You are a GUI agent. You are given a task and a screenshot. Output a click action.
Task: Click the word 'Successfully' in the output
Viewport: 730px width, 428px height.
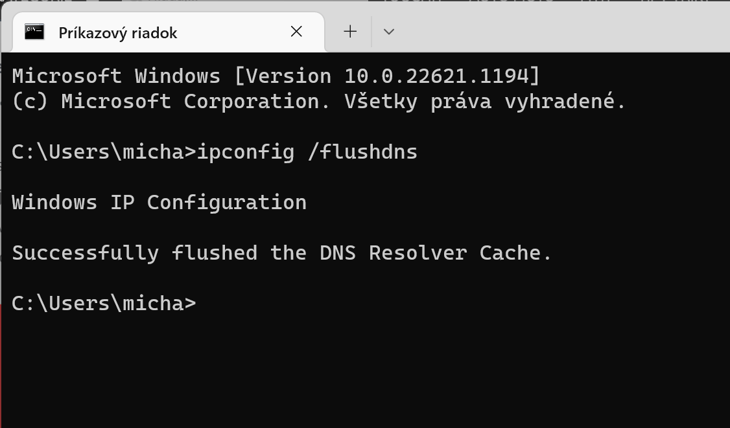[x=85, y=253]
